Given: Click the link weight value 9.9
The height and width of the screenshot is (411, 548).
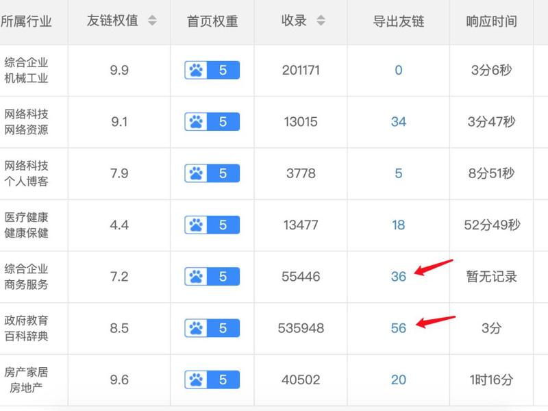Looking at the screenshot, I should coord(119,71).
